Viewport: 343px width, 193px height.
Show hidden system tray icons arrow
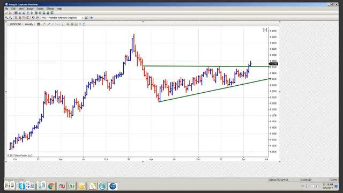[303, 186]
